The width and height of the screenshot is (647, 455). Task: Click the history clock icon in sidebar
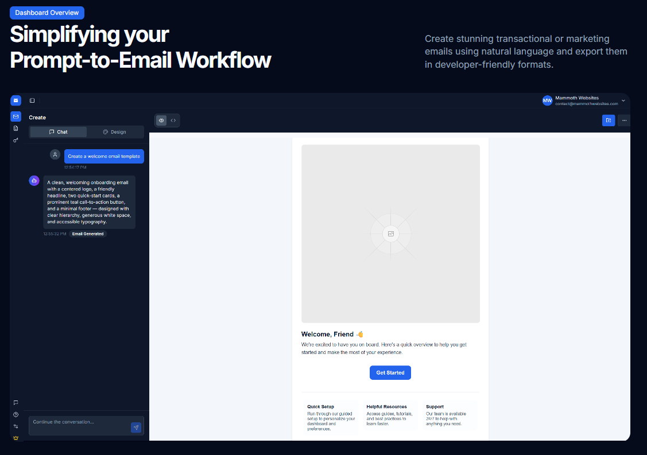pos(16,414)
